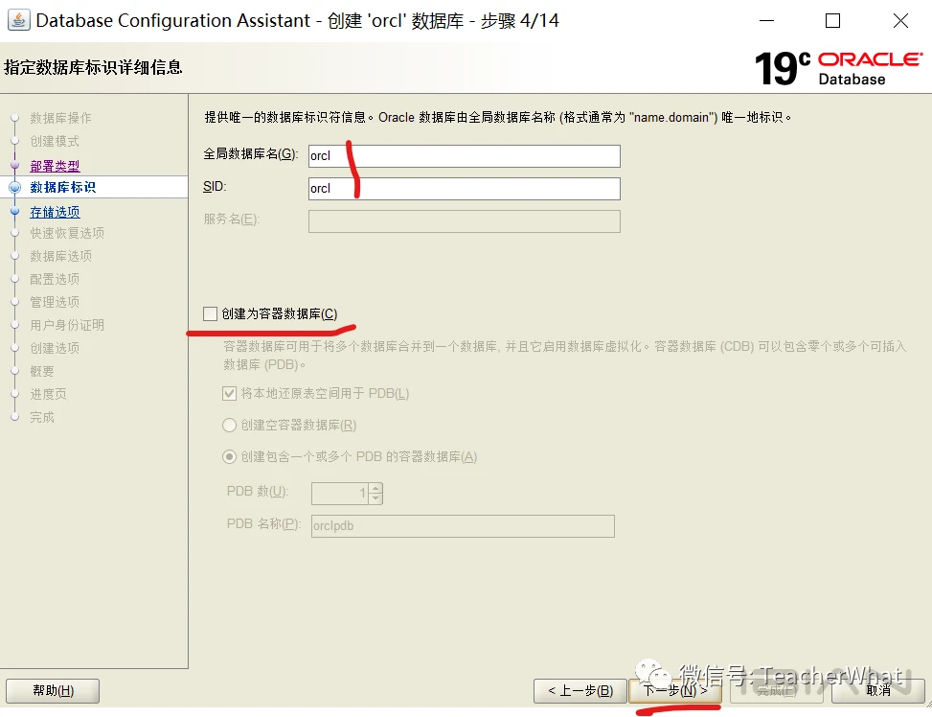Go back with the 上一步(B) button
932x717 pixels.
pos(580,691)
